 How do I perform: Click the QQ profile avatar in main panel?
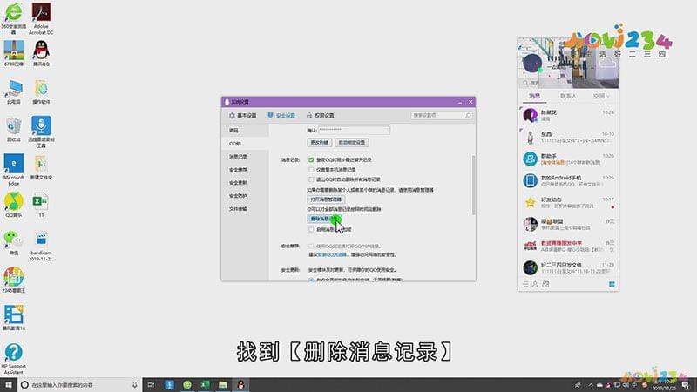click(532, 63)
